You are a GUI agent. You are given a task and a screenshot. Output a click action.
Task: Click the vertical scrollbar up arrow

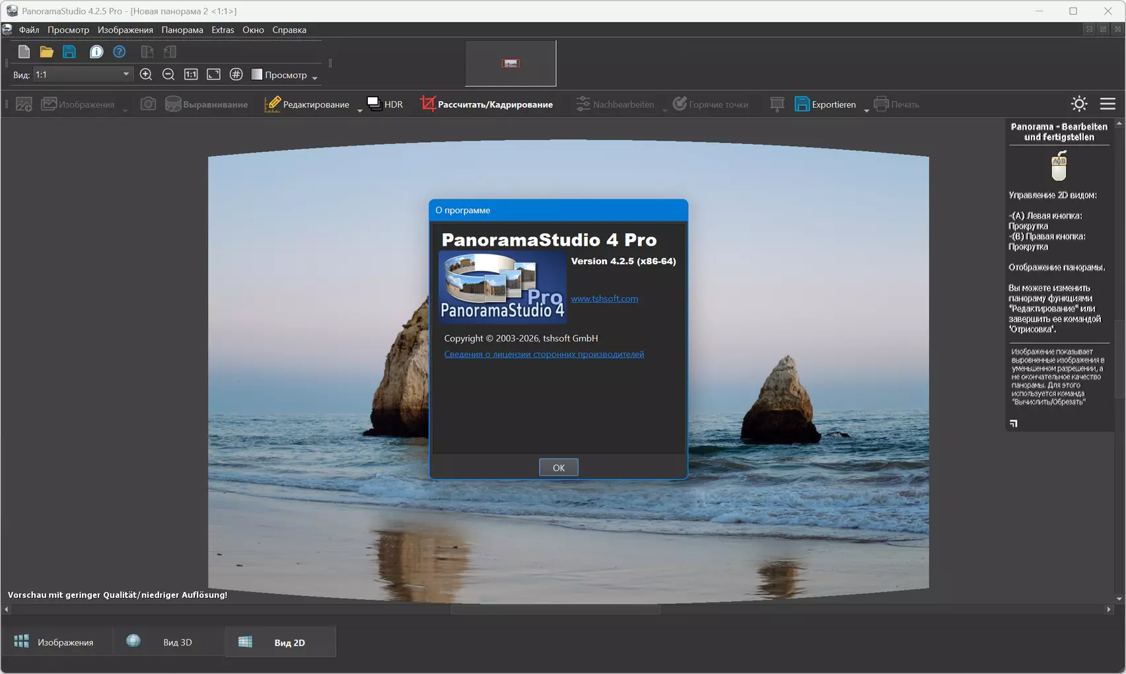1119,124
